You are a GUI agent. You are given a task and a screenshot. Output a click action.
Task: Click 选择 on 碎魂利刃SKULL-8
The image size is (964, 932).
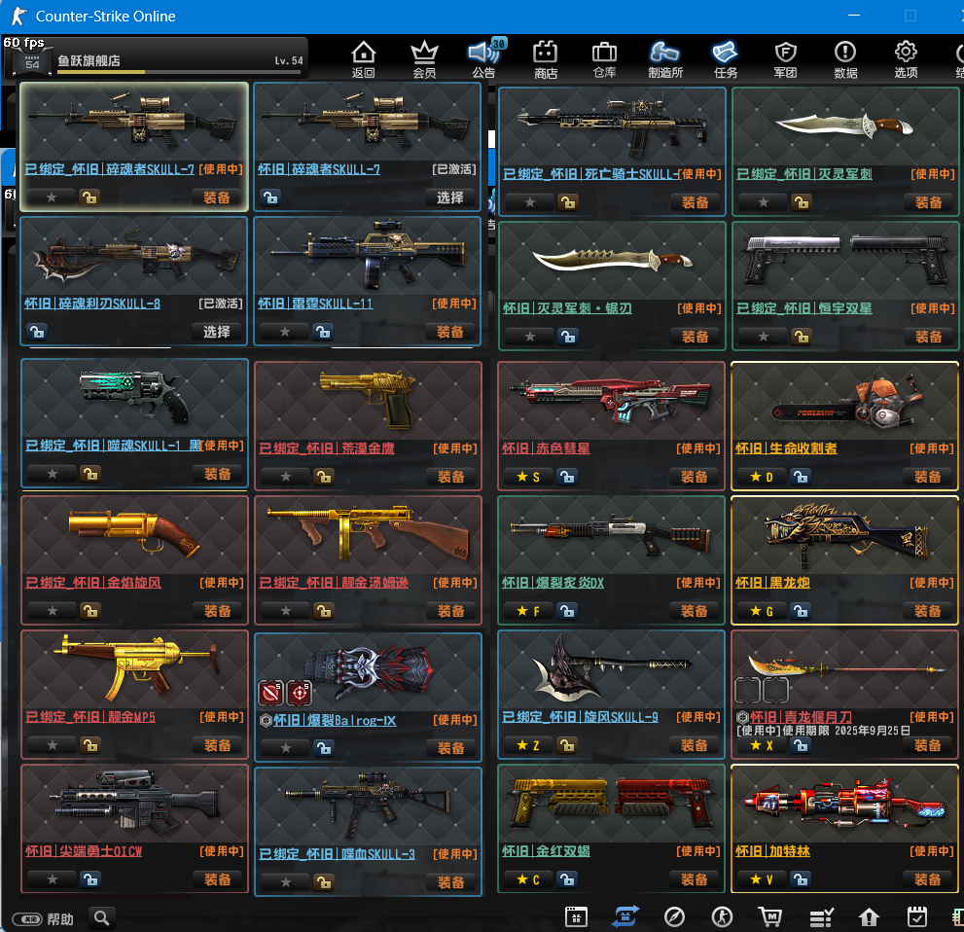point(216,332)
